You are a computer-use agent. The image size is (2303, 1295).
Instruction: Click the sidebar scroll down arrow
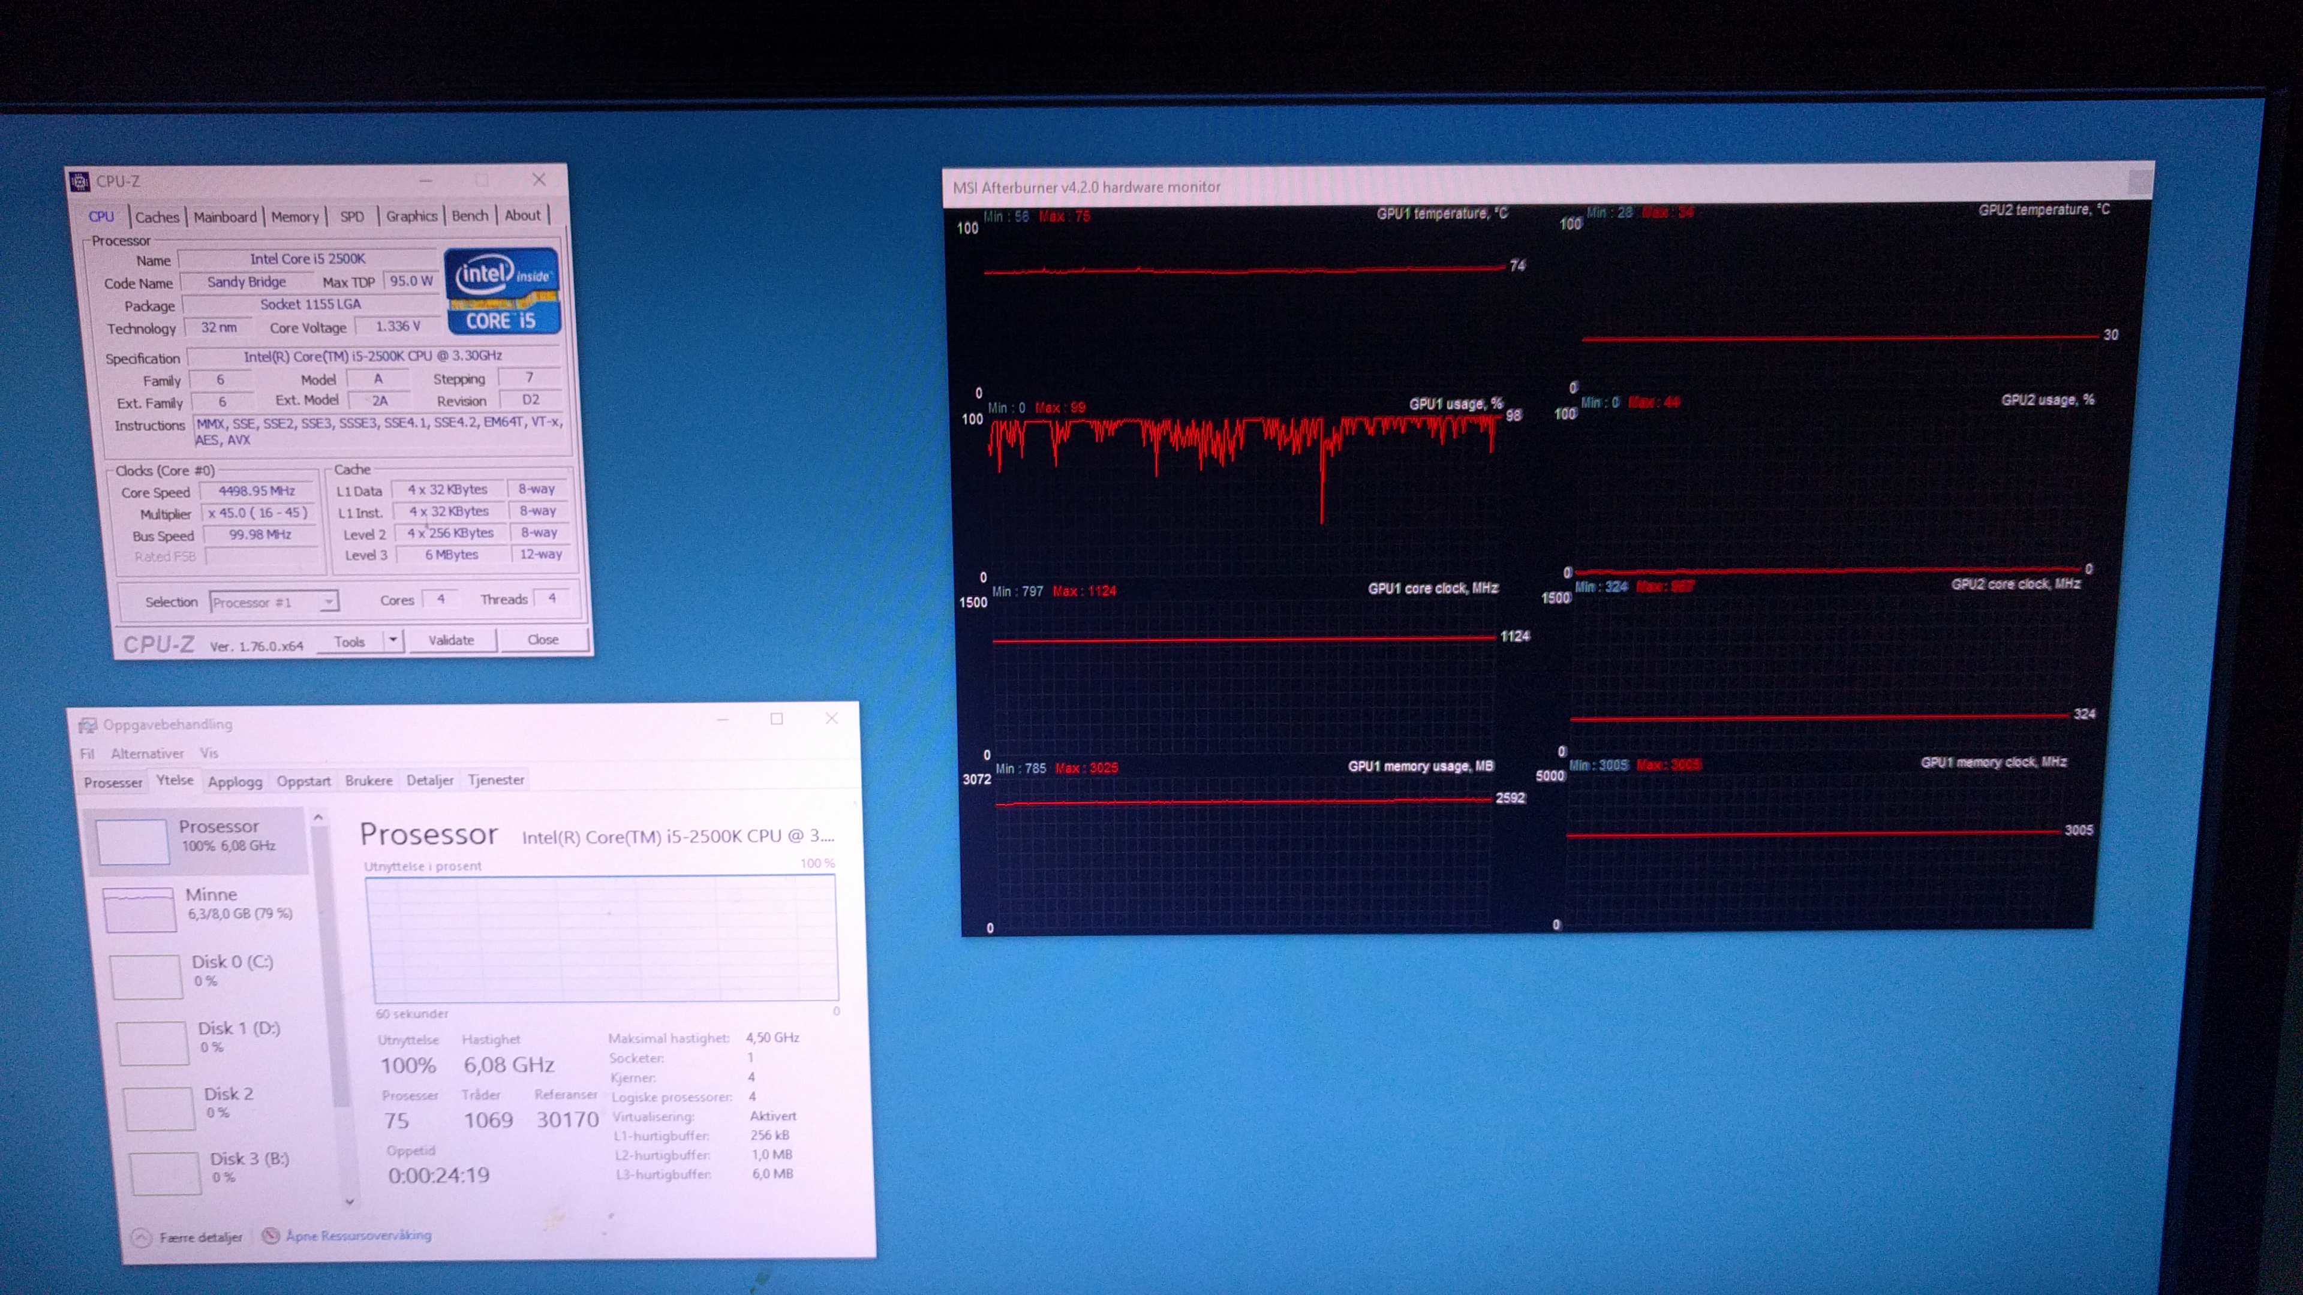point(350,1202)
